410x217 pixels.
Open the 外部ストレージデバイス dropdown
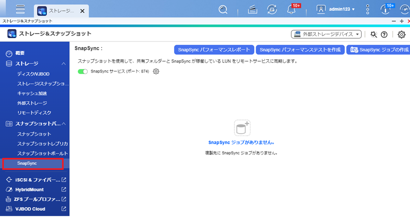(x=327, y=34)
